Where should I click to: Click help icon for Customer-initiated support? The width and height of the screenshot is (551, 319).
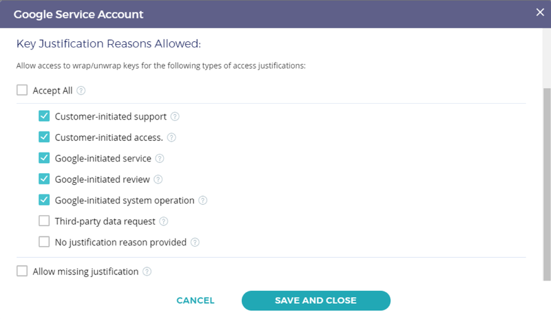pos(175,116)
